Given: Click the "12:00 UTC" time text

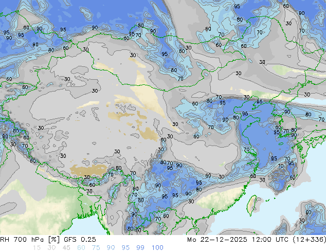Looking at the screenshot, I should point(270,240).
